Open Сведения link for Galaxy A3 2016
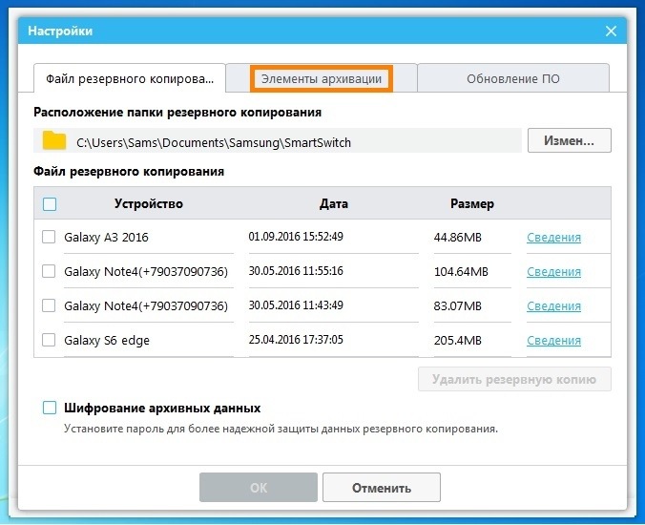This screenshot has height=525, width=645. [553, 238]
